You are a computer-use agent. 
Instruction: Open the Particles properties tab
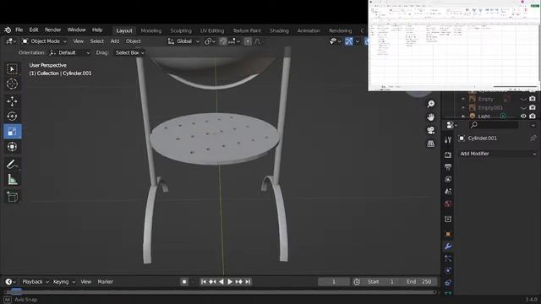click(448, 258)
